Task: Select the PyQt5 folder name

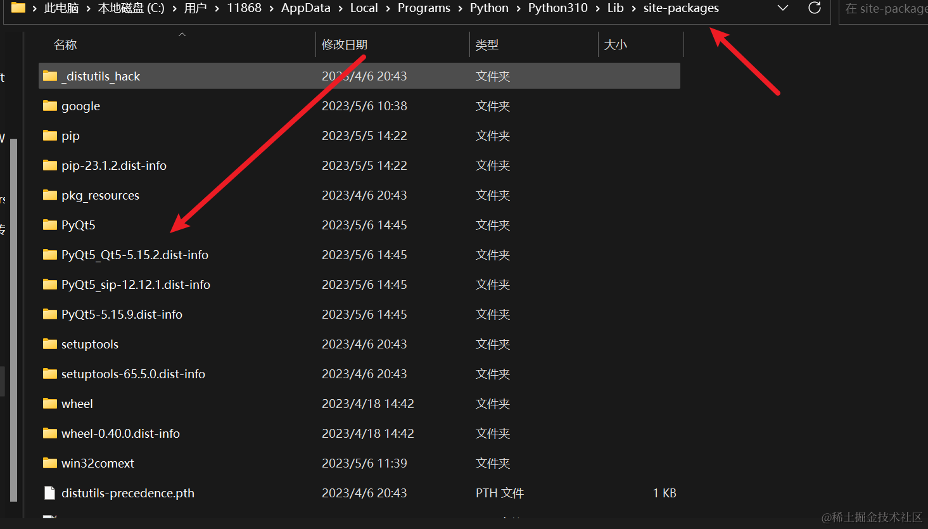Action: tap(79, 225)
